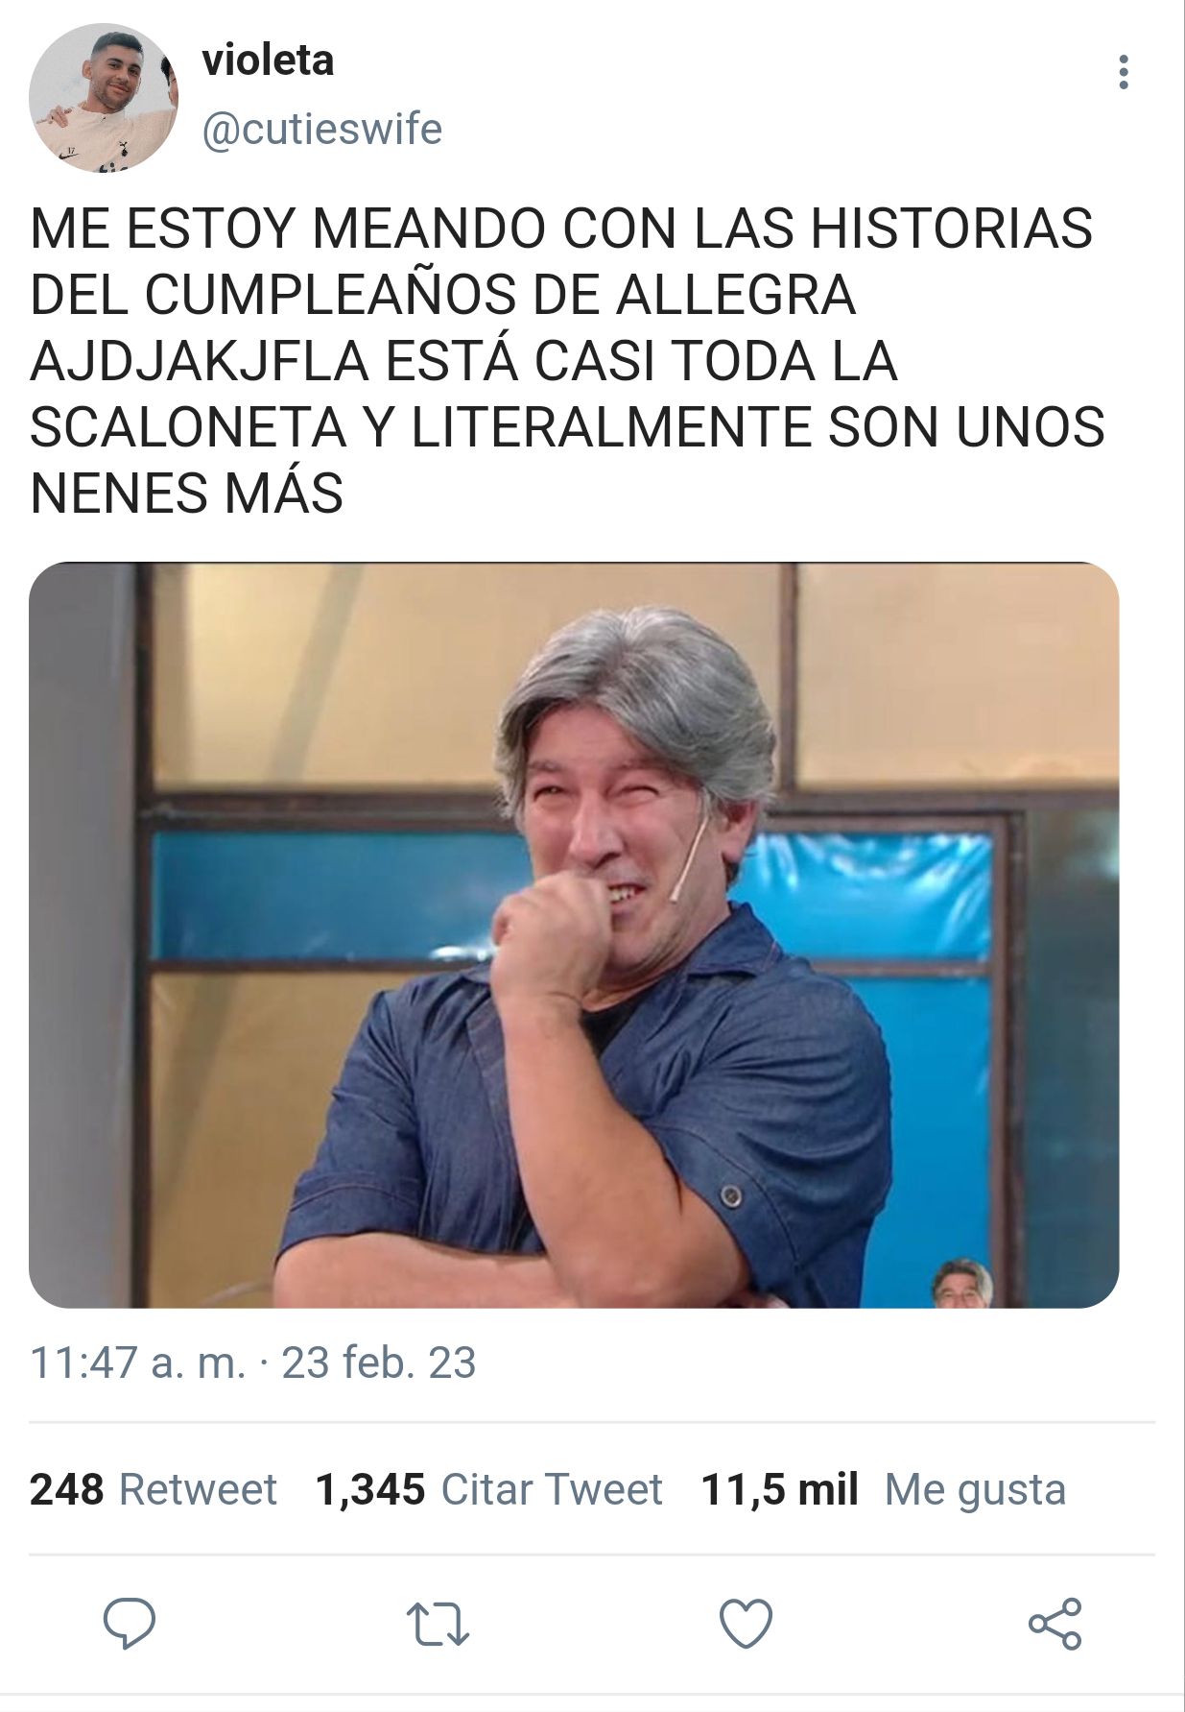The height and width of the screenshot is (1712, 1185).
Task: Open the Me gusta likes list
Action: point(975,1490)
